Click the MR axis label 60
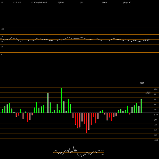 pyautogui.click(x=155, y=100)
